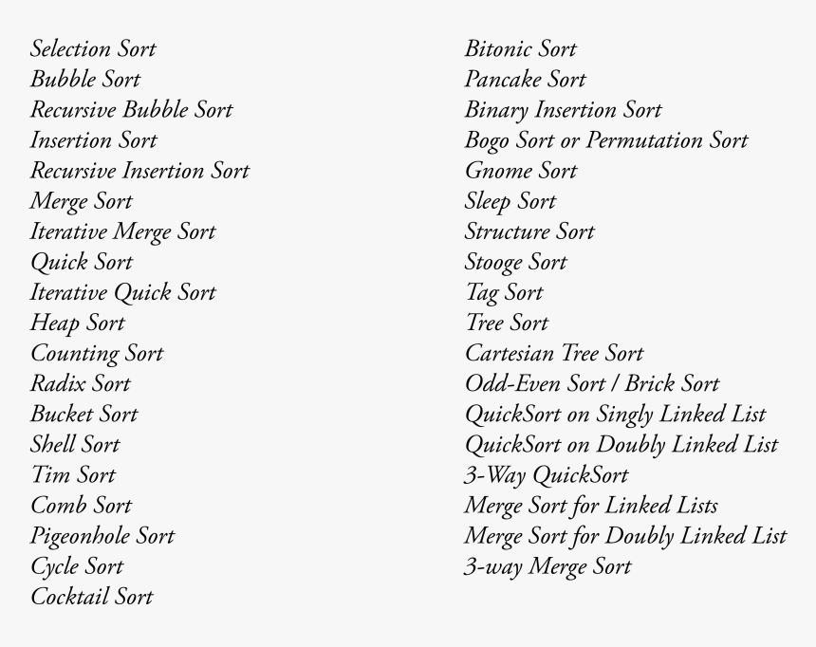Click 3-way Merge Sort
This screenshot has width=816, height=647.
point(548,566)
